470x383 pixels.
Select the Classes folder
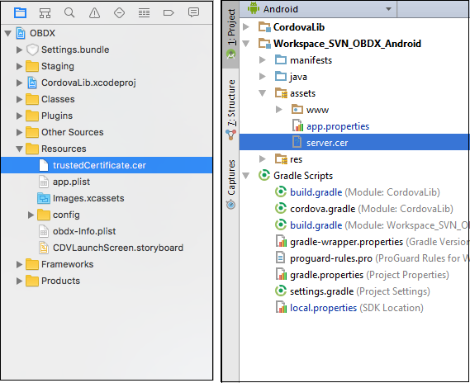tap(58, 99)
